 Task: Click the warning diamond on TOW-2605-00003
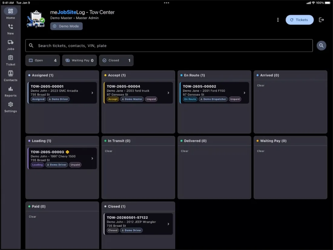67,152
